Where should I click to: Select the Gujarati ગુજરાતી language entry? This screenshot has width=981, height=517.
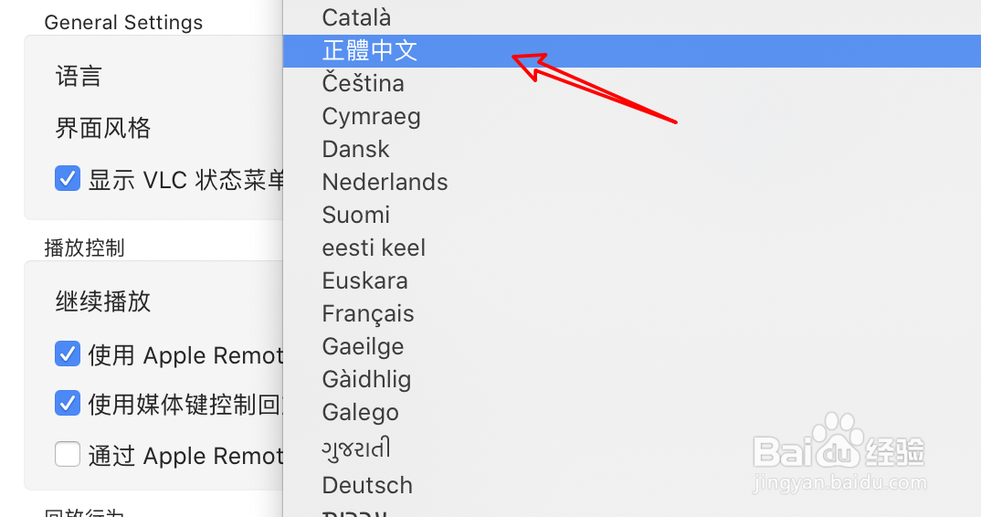click(x=356, y=448)
